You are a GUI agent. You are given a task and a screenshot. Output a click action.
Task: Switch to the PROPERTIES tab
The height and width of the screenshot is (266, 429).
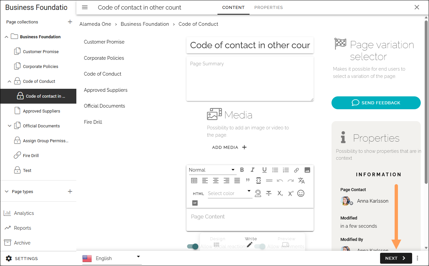(x=268, y=7)
